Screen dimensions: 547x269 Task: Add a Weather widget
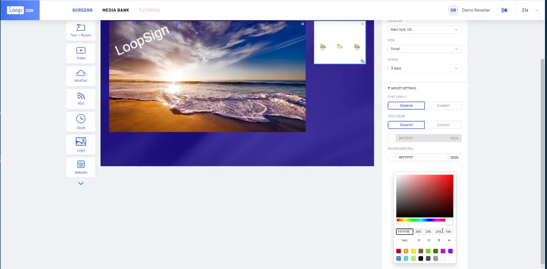(81, 76)
